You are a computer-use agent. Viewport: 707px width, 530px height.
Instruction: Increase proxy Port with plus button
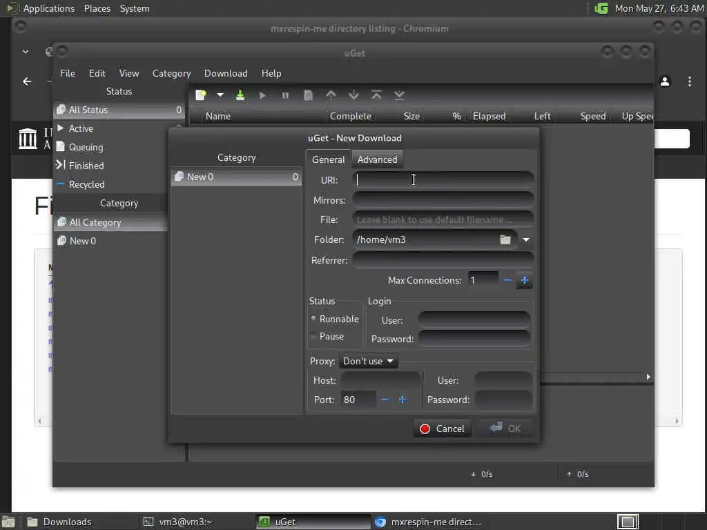403,400
